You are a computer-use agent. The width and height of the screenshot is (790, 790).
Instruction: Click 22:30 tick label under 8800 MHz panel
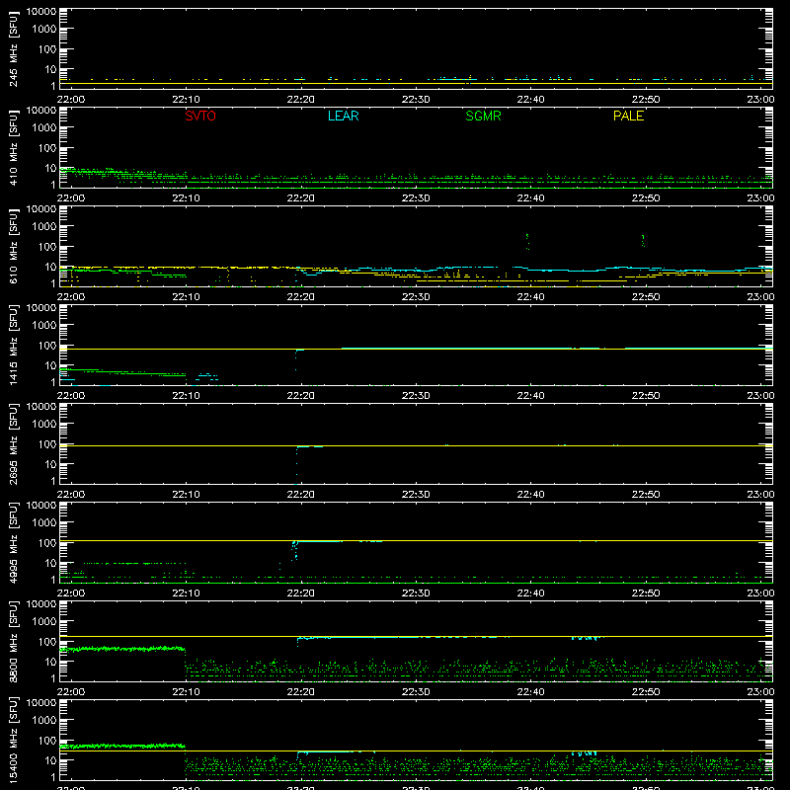point(416,692)
